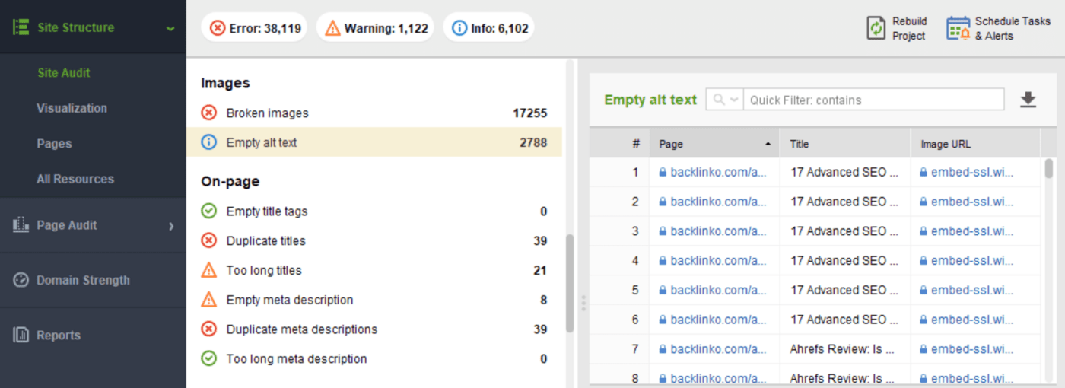Filter by Warning: 1,122 badge
The width and height of the screenshot is (1065, 388).
374,28
